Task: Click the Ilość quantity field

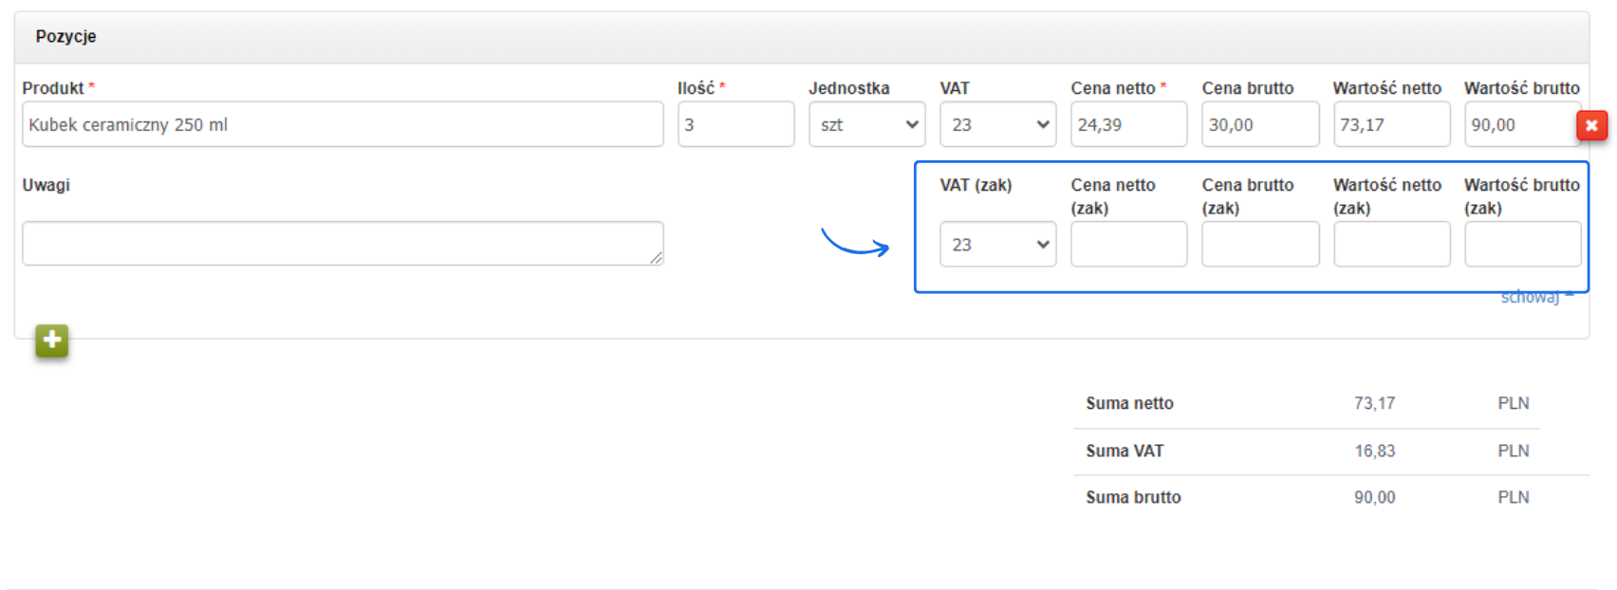Action: (735, 124)
